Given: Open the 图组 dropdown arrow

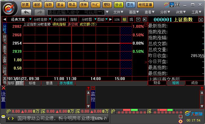Looking at the screenshot, I should 106,19.
